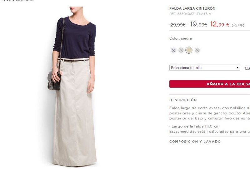Click the crossed-out 29,99€ original price
Viewport: 250px width, 169px height.
coord(178,25)
